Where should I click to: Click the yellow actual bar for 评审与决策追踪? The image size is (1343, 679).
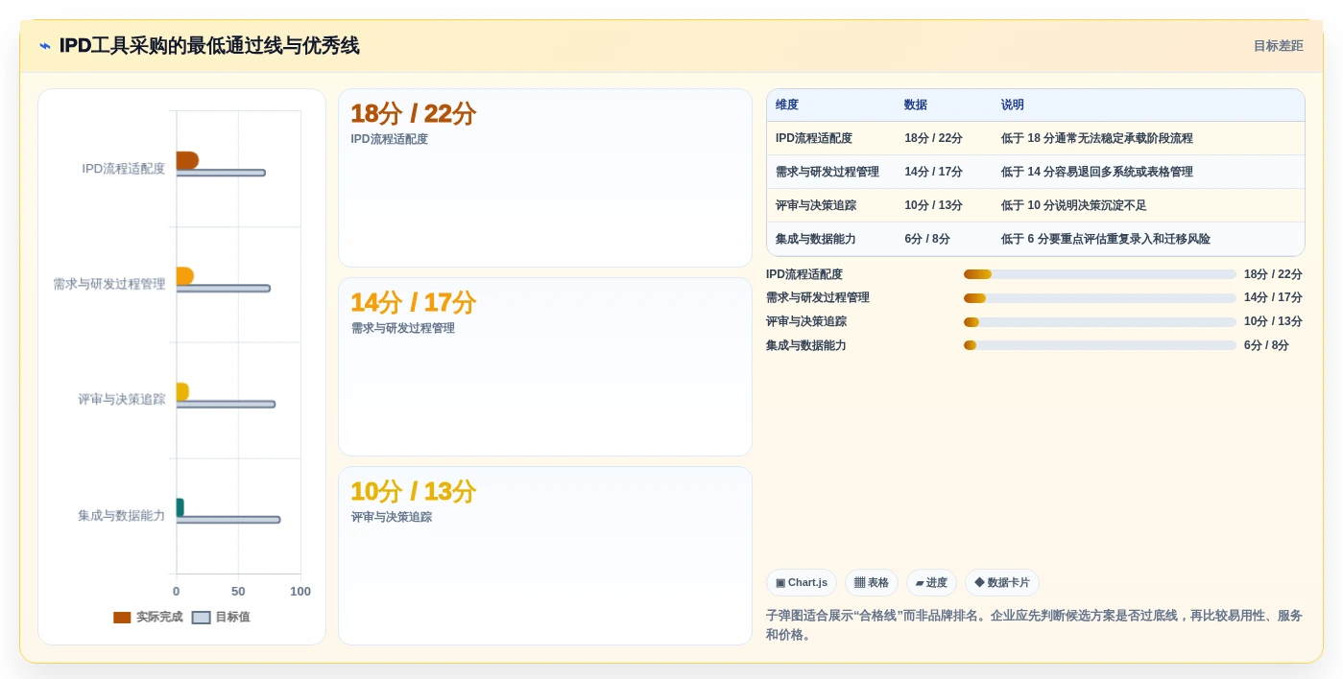tap(182, 391)
